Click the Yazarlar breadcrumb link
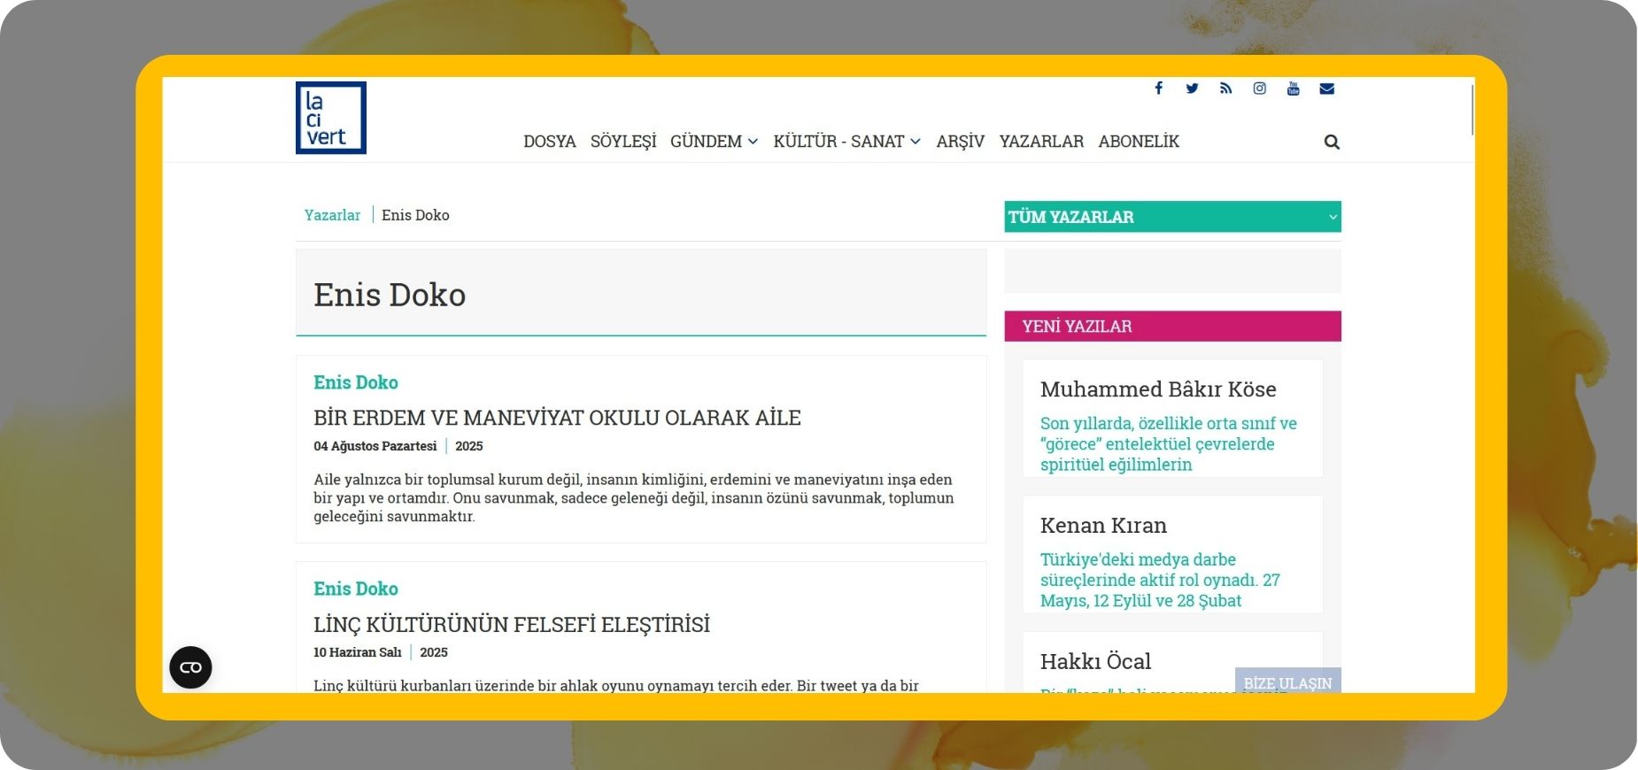The width and height of the screenshot is (1638, 770). point(332,215)
